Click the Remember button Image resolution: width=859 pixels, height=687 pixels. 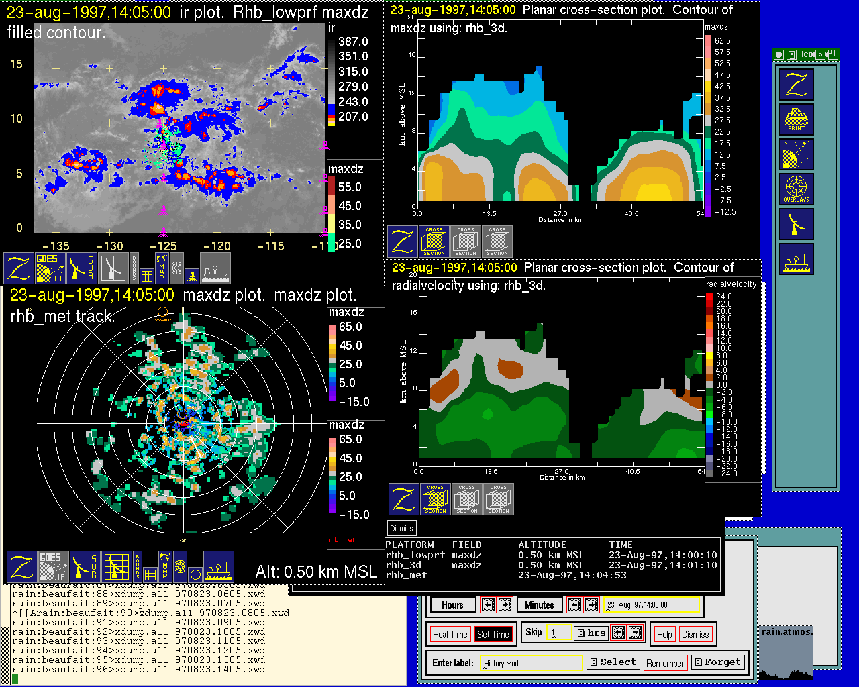tap(665, 663)
